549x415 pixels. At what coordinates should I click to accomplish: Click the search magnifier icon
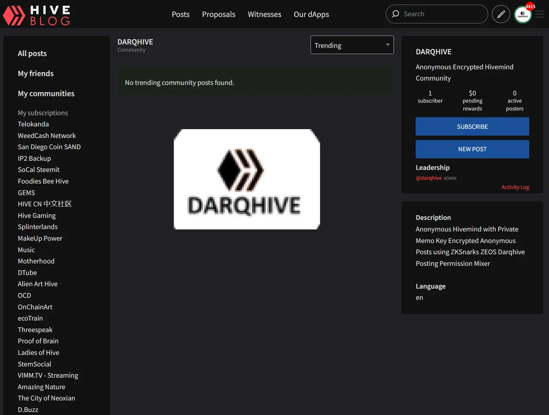click(395, 14)
